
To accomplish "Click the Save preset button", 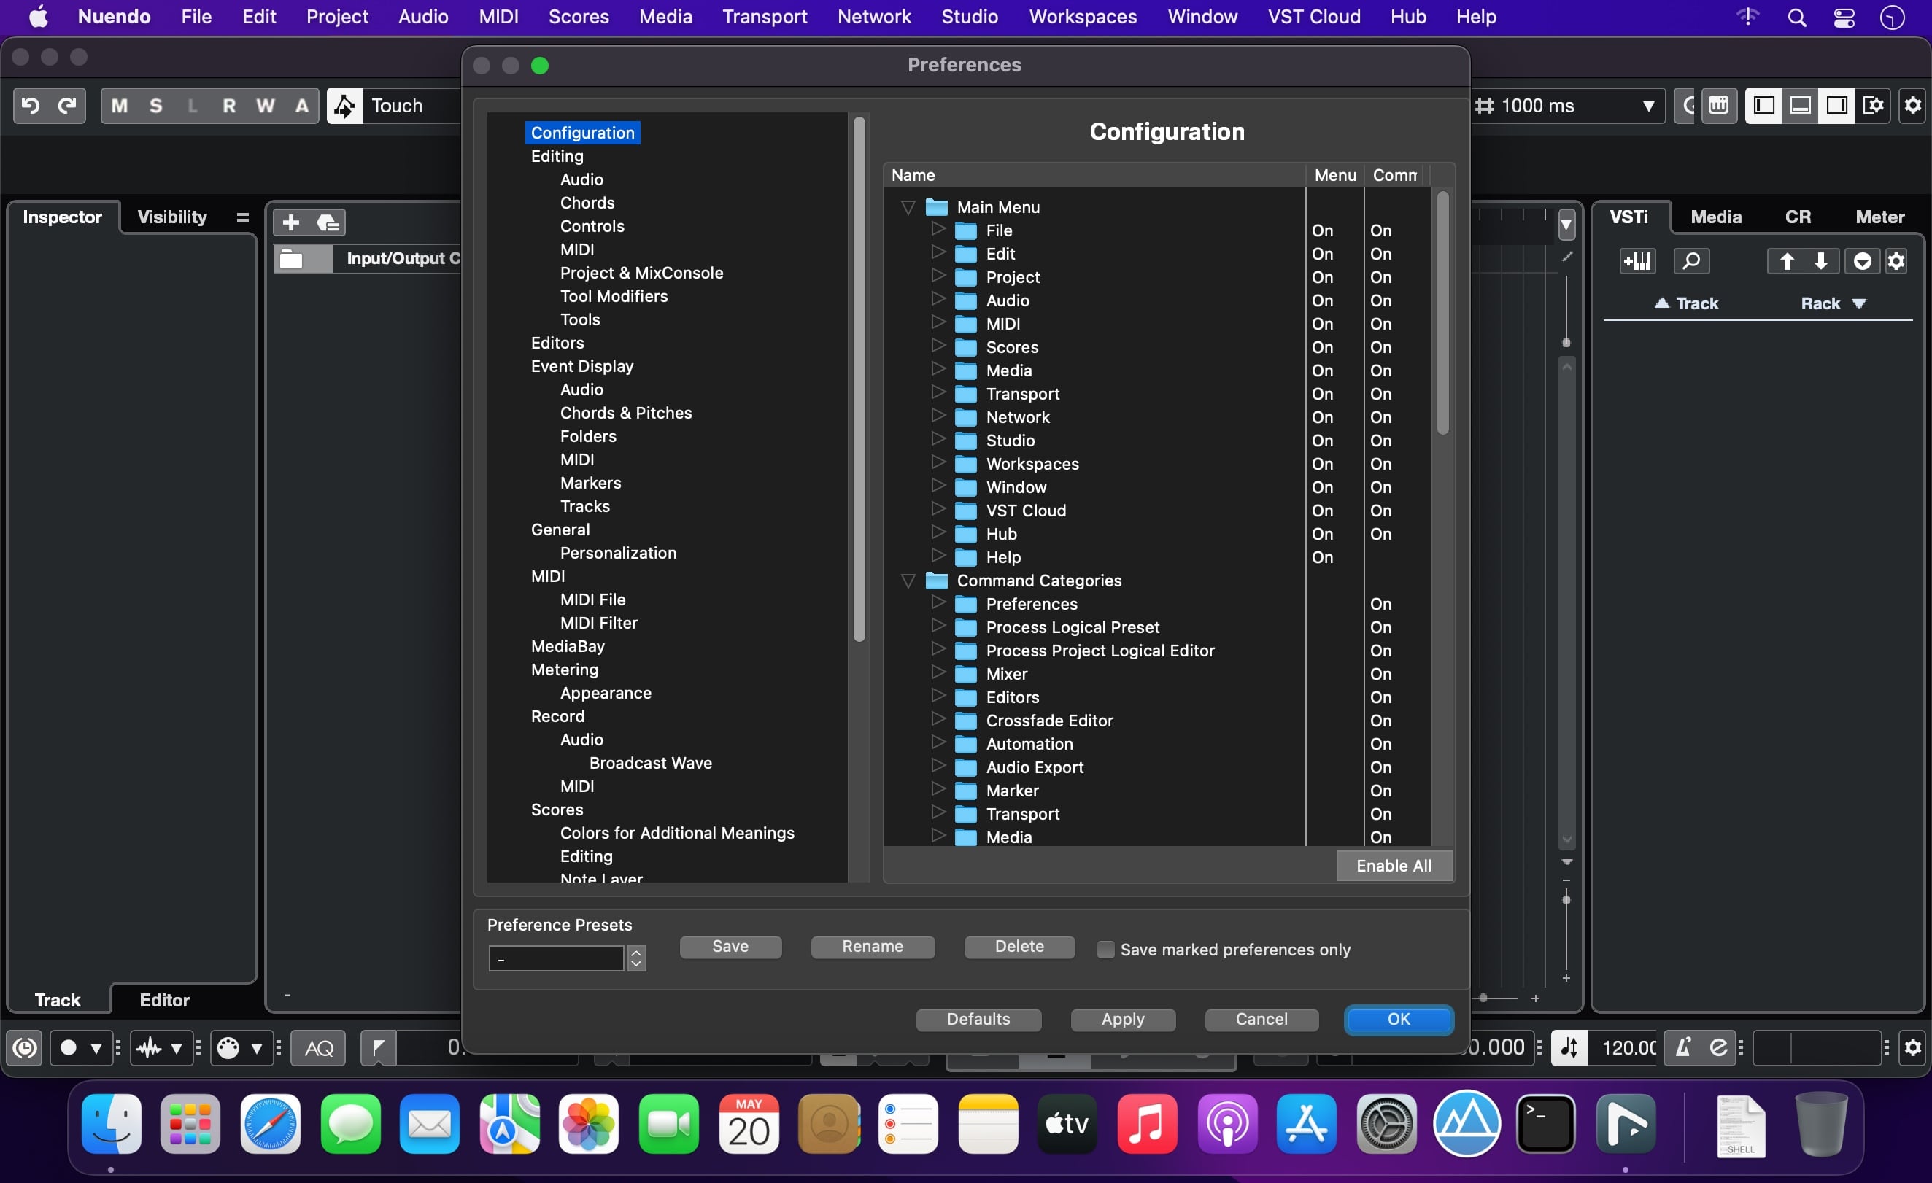I will [x=730, y=946].
